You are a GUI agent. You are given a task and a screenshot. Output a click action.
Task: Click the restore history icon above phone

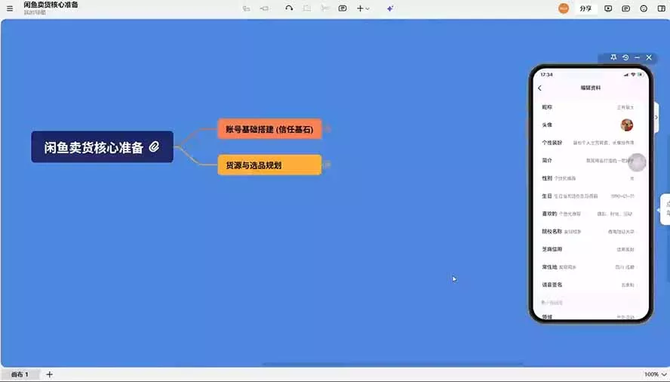(625, 57)
